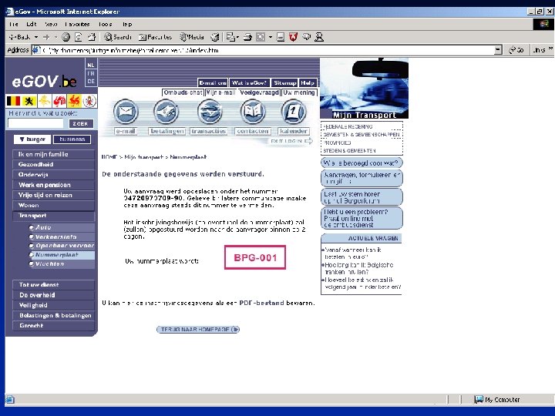Open the Veelgevraagd tab
Viewport: 555px width, 416px height.
click(259, 92)
